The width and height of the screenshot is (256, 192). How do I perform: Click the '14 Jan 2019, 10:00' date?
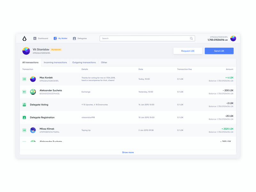147,105
